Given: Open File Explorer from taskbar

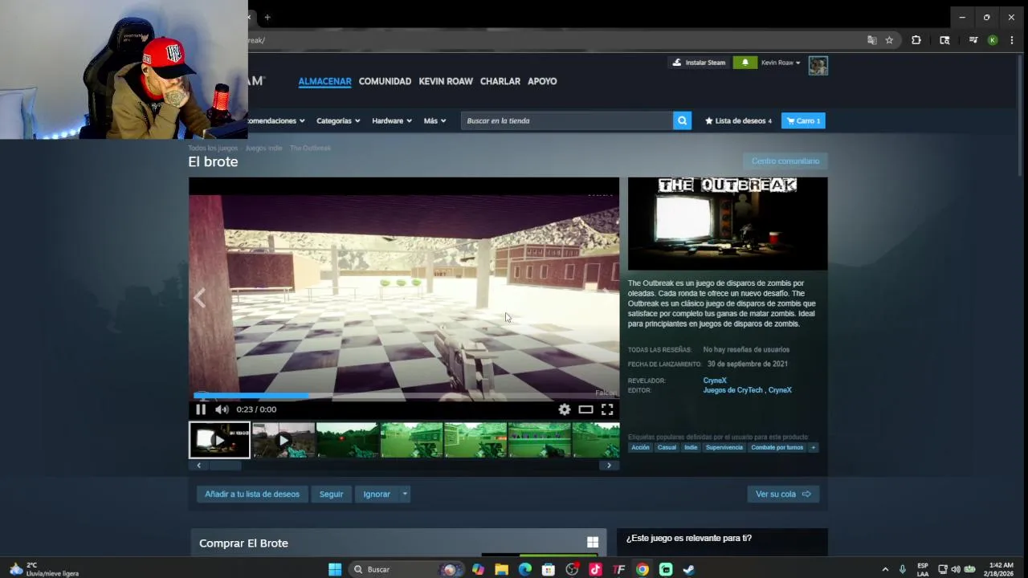Looking at the screenshot, I should pos(502,569).
